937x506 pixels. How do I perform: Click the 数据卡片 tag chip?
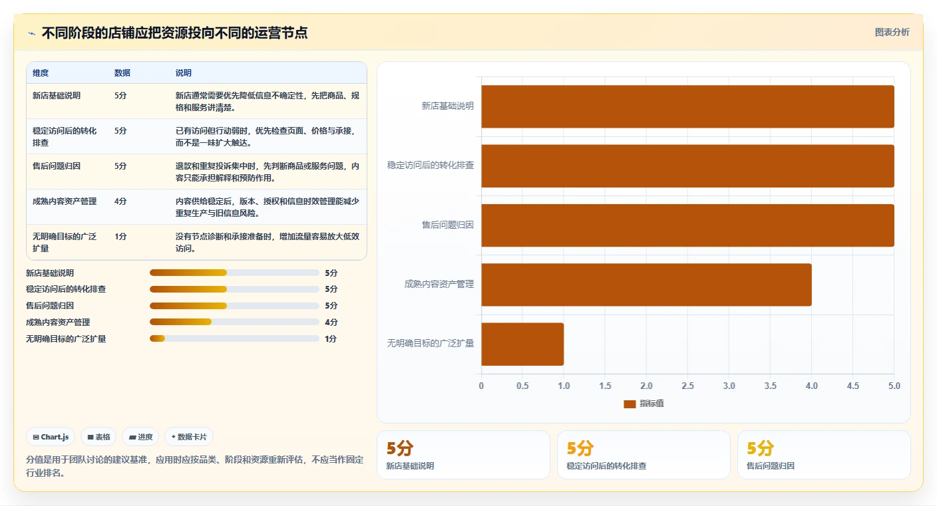[x=189, y=437]
